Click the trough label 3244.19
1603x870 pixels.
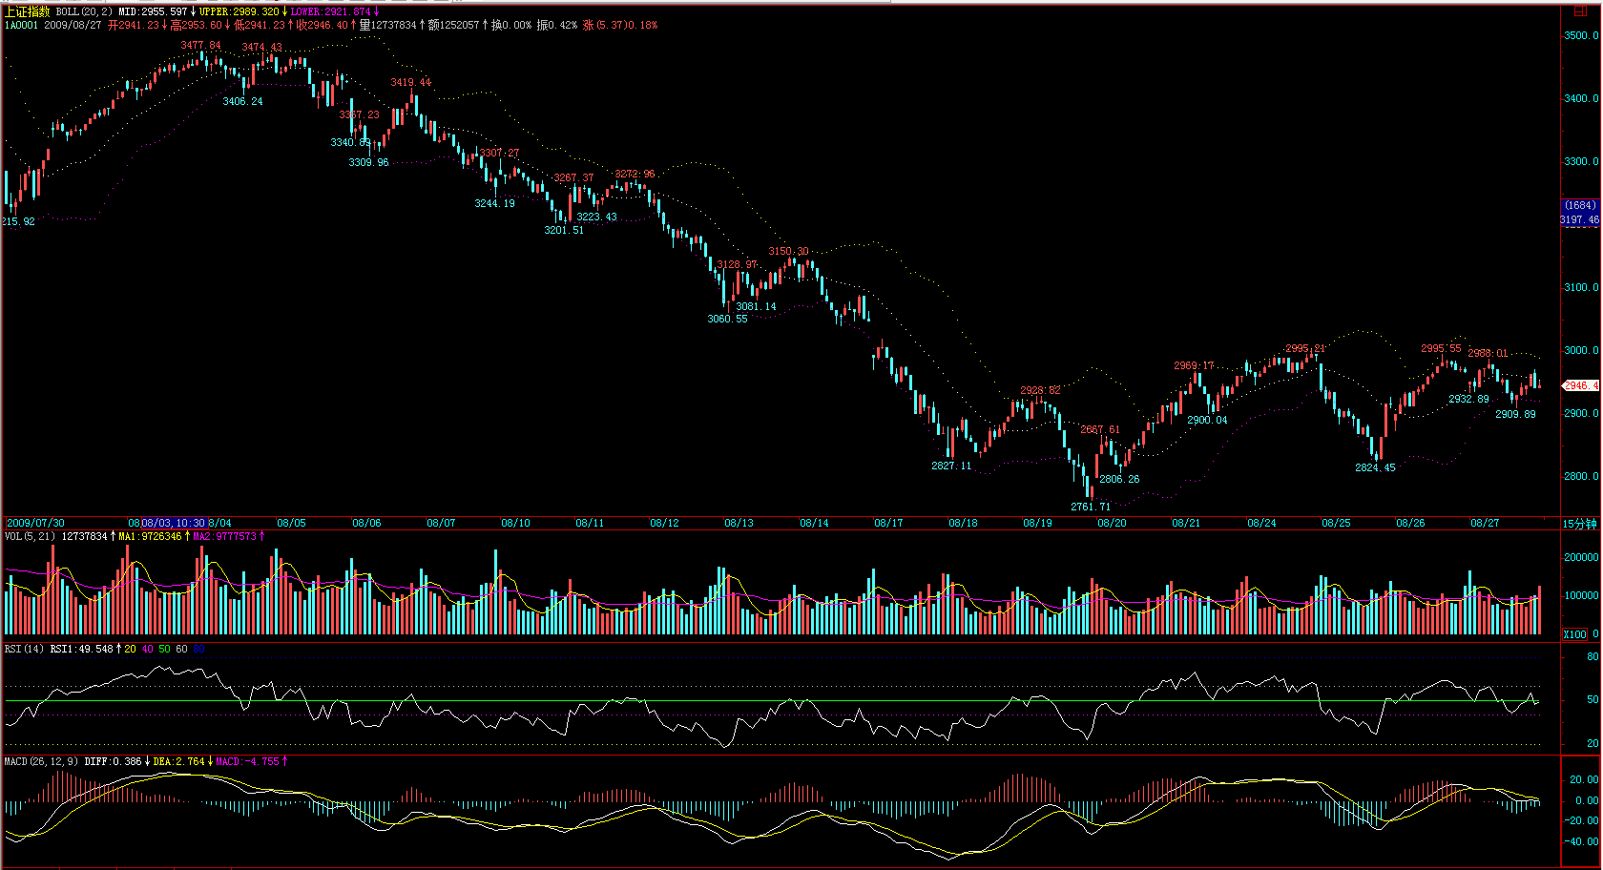(x=494, y=203)
